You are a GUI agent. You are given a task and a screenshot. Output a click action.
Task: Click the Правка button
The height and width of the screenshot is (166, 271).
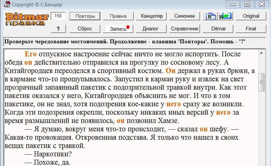pyautogui.click(x=118, y=16)
